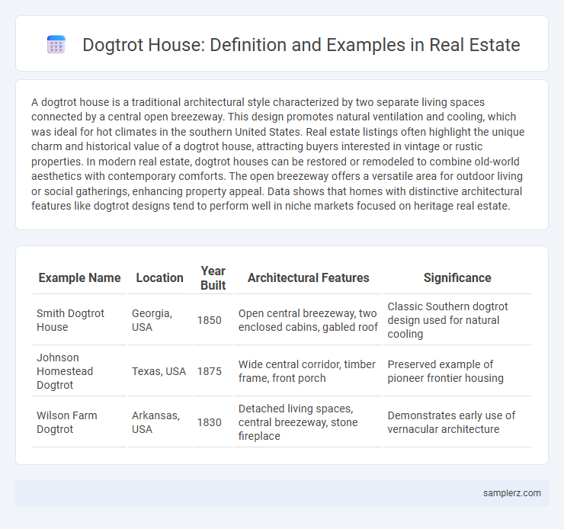Viewport: 564px width, 529px height.
Task: Click the 'Example Name' column header
Action: click(x=79, y=277)
